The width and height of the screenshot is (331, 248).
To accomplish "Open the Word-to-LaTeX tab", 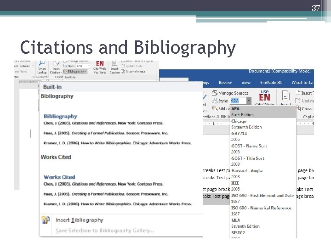I will tap(302, 83).
